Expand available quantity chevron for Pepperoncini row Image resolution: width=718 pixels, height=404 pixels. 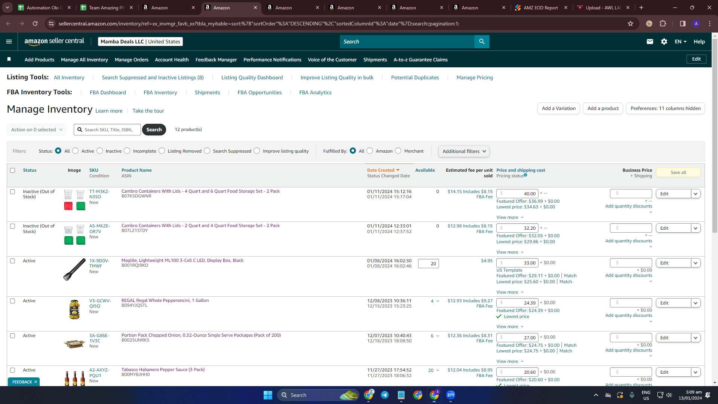click(438, 301)
